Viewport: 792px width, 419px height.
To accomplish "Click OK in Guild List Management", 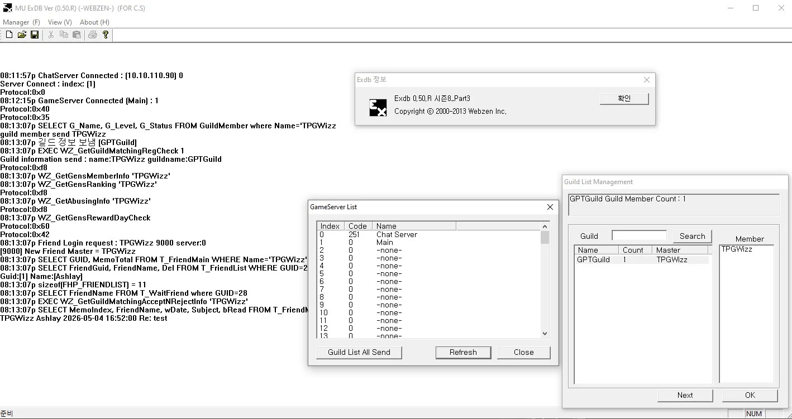I will coord(750,395).
